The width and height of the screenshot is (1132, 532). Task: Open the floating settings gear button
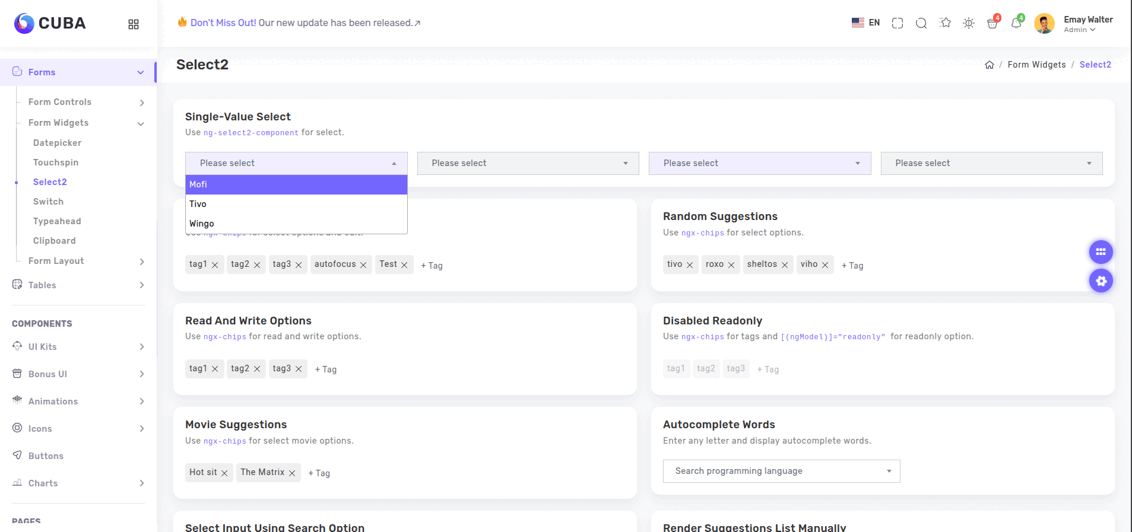click(1101, 281)
